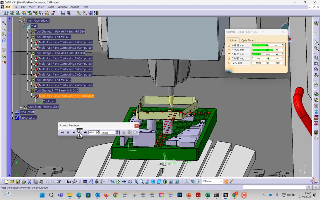This screenshot has width=320, height=200.
Task: Select Multi-Axis Flank Contouring.11 operation
Action: tap(66, 96)
